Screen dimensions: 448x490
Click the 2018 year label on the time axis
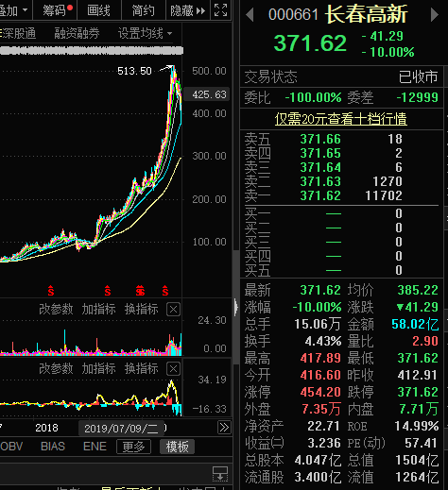[x=46, y=428]
